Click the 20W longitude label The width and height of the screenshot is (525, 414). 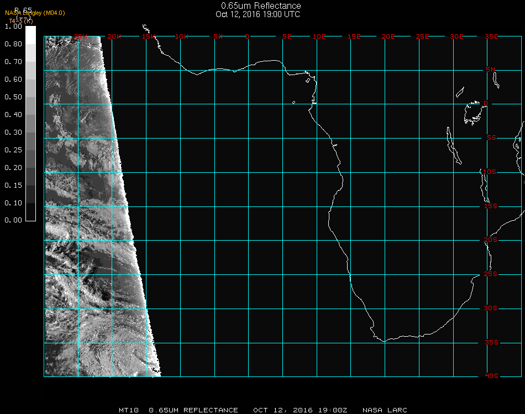(x=114, y=36)
